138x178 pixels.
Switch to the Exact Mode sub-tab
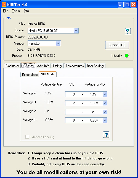(30, 75)
